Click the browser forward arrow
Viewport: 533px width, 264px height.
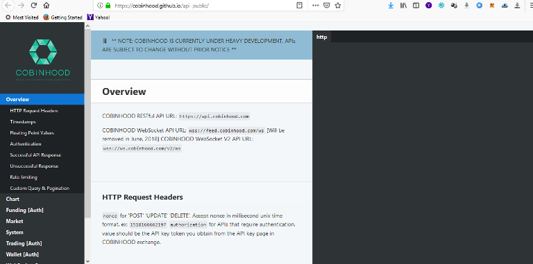click(21, 6)
